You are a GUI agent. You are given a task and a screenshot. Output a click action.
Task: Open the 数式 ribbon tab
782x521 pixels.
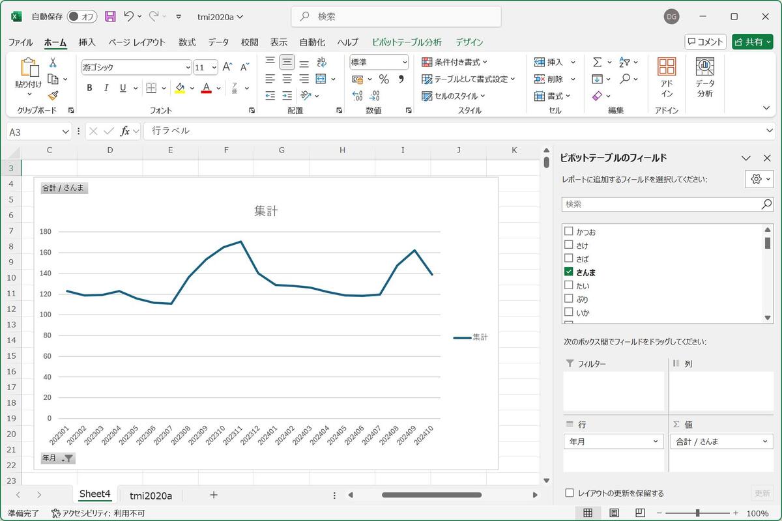click(187, 42)
